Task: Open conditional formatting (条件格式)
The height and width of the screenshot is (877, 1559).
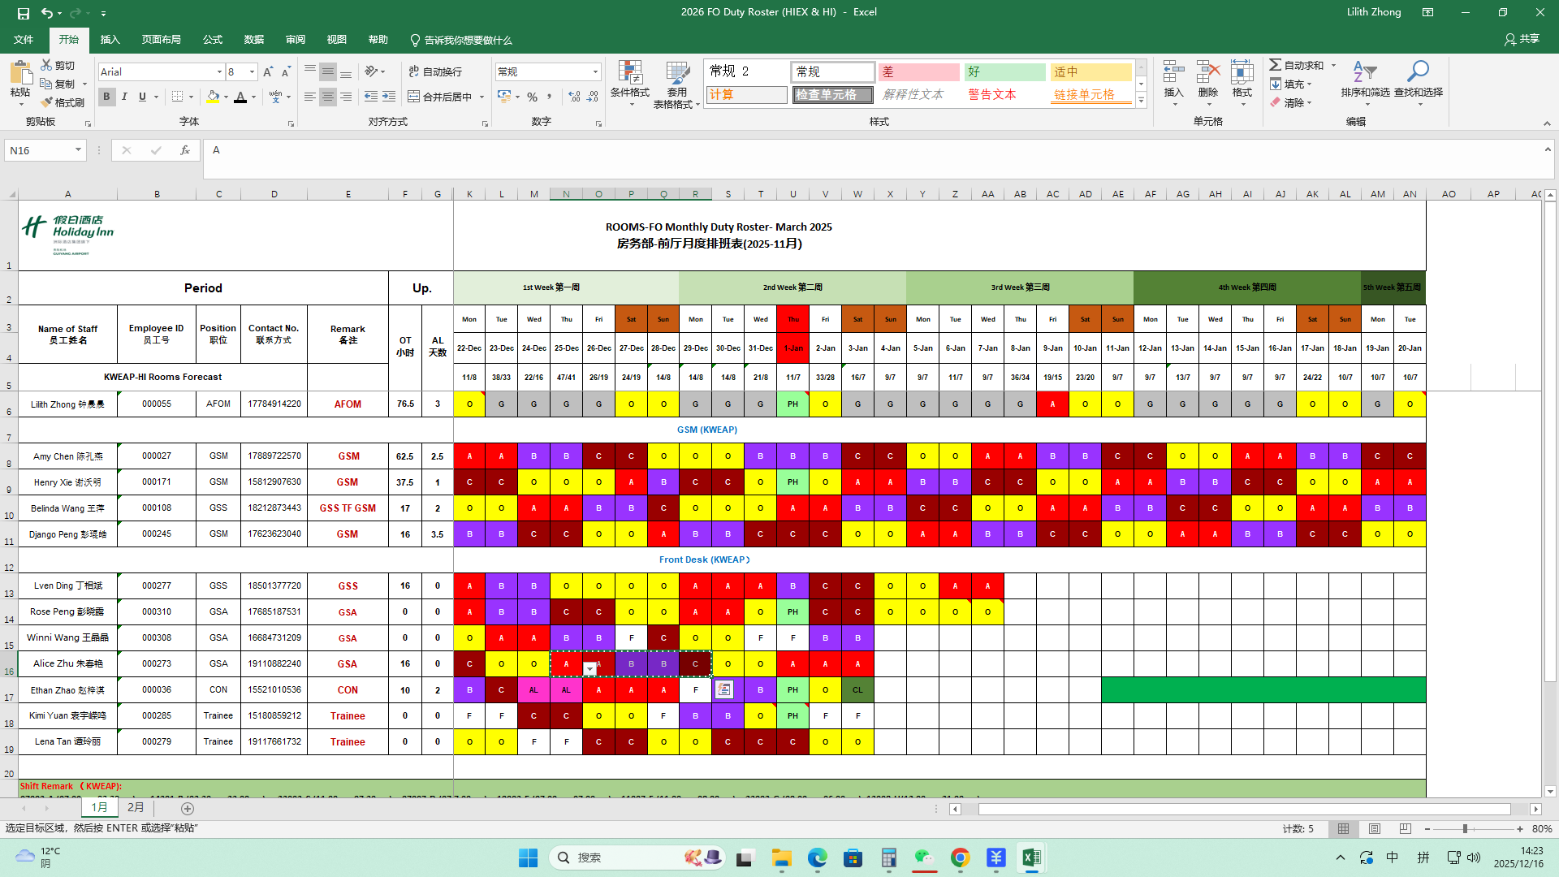Action: point(630,83)
